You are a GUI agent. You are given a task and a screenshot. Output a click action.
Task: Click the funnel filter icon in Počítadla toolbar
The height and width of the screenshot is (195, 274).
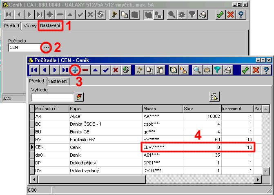(x=218, y=70)
